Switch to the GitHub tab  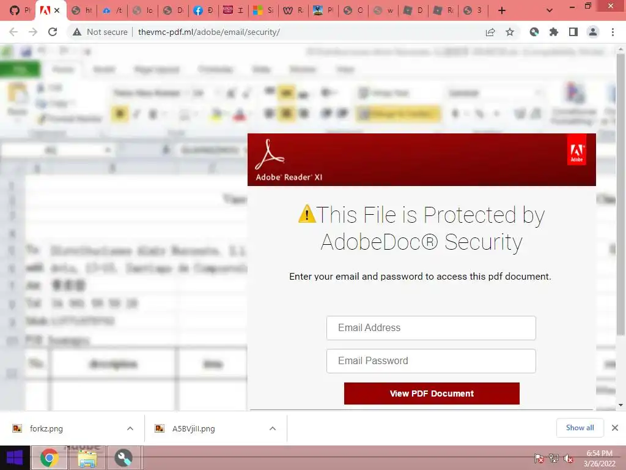(19, 10)
